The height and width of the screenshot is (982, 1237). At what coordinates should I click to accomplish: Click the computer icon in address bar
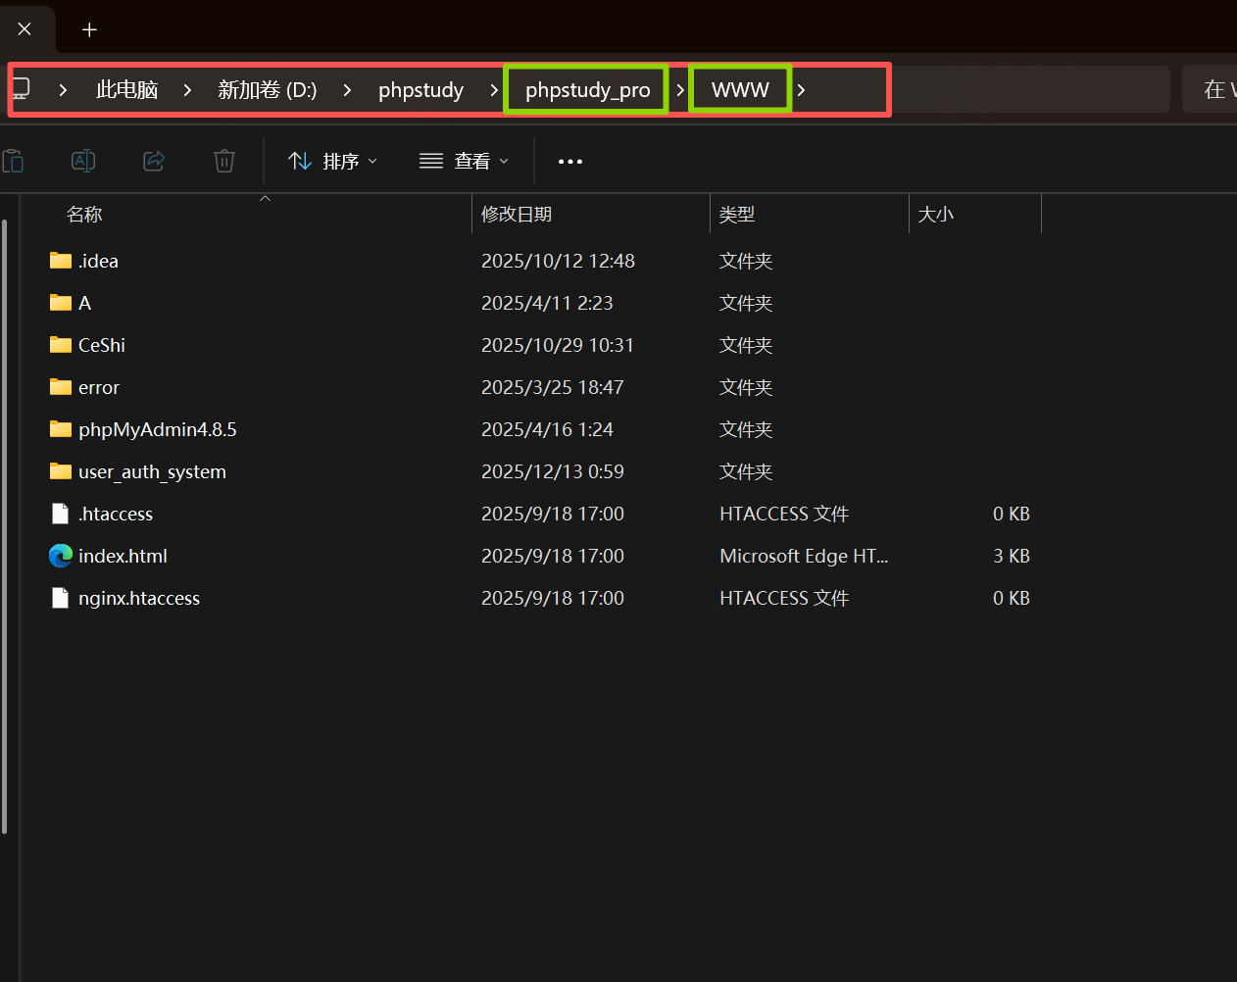tap(21, 89)
